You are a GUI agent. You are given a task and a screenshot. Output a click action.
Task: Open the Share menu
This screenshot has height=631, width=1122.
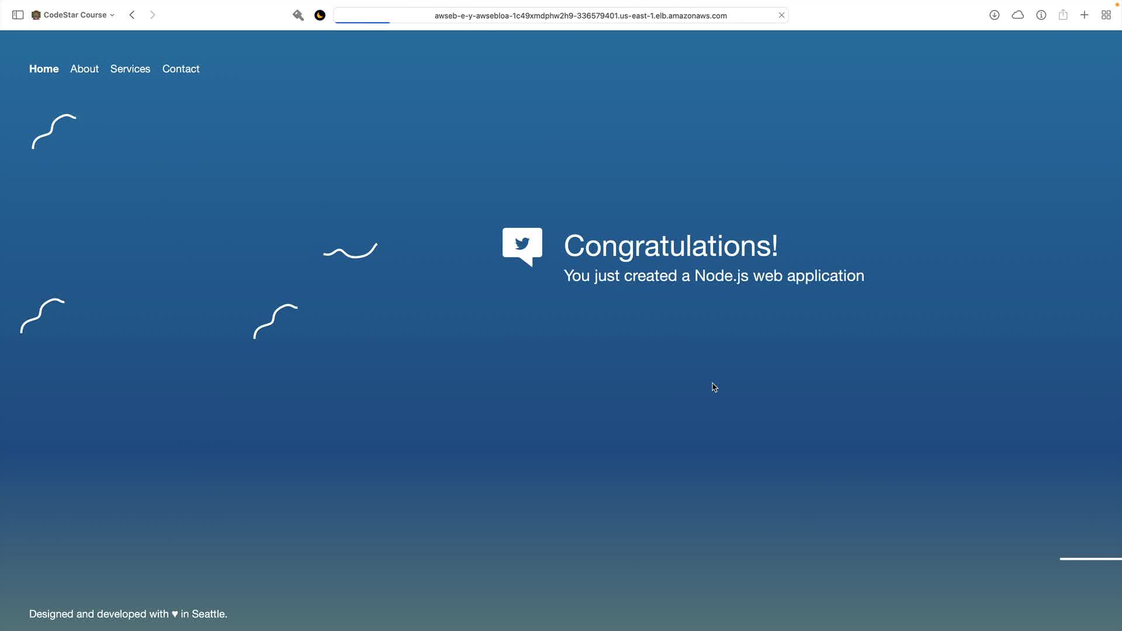pyautogui.click(x=1063, y=15)
